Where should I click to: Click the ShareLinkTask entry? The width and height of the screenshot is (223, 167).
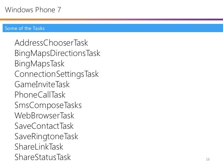click(x=39, y=147)
